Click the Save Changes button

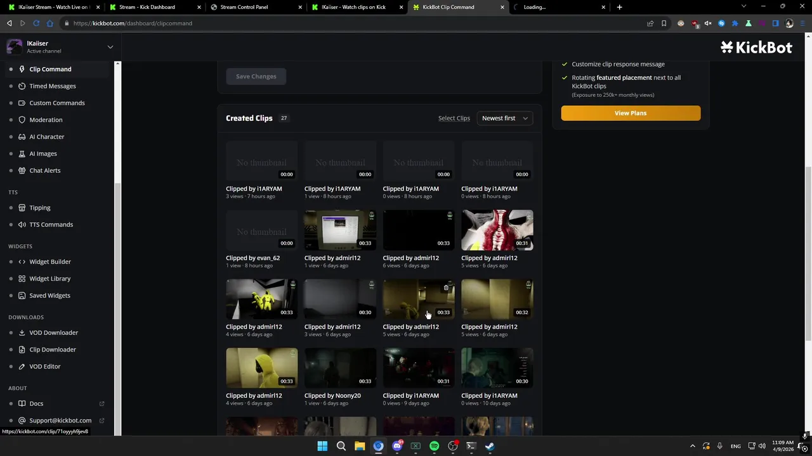256,77
